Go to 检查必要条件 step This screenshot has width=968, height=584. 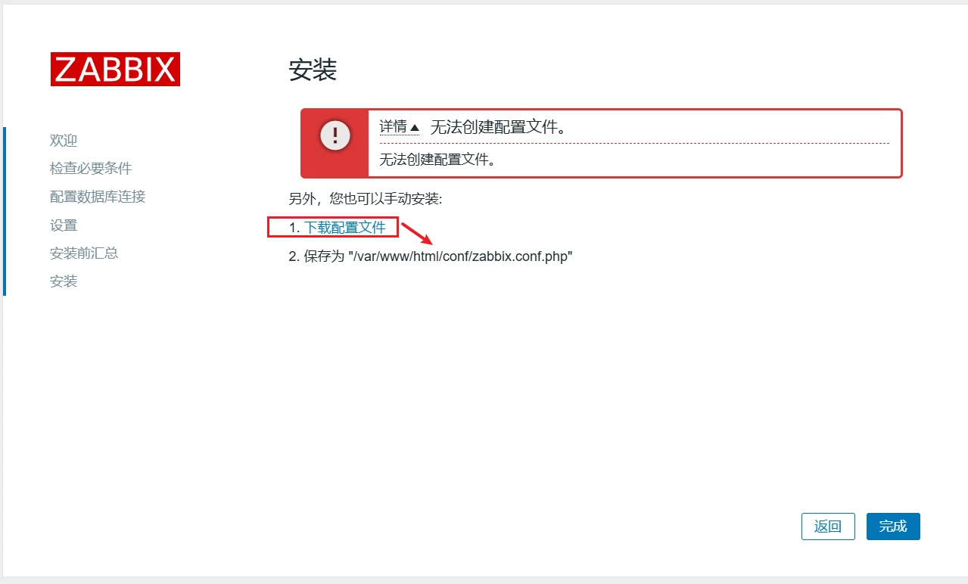tap(91, 169)
